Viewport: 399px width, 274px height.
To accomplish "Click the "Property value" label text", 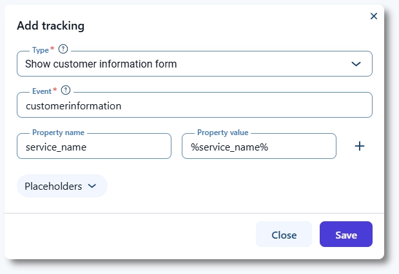I will [x=222, y=132].
